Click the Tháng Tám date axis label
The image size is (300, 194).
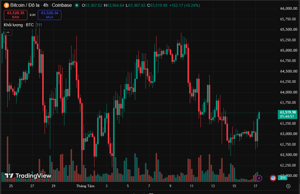pyautogui.click(x=85, y=186)
